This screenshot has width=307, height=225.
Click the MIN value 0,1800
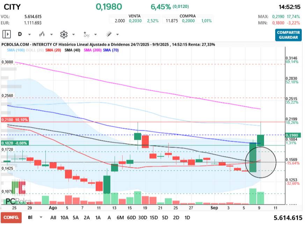pos(278,23)
